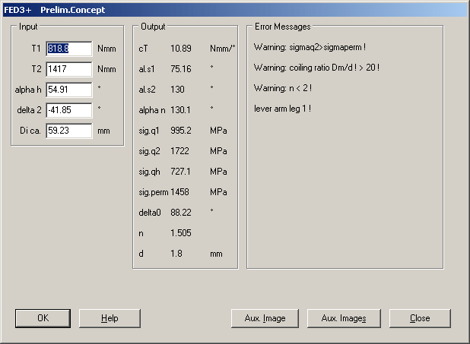The width and height of the screenshot is (470, 344).
Task: Click the 'n < 2' warning line
Action: pyautogui.click(x=282, y=88)
